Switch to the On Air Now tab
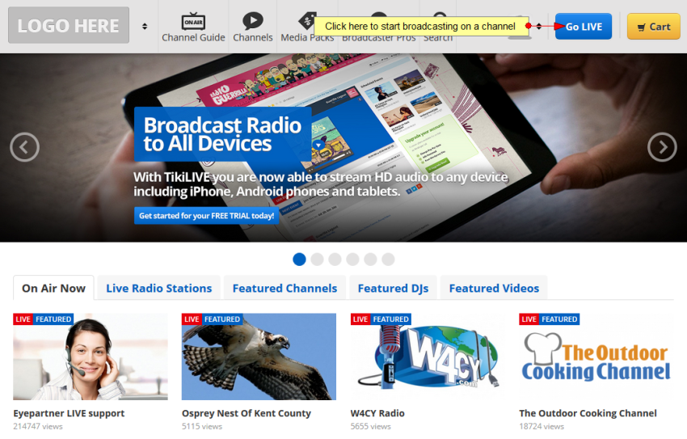The image size is (687, 439). [x=53, y=288]
